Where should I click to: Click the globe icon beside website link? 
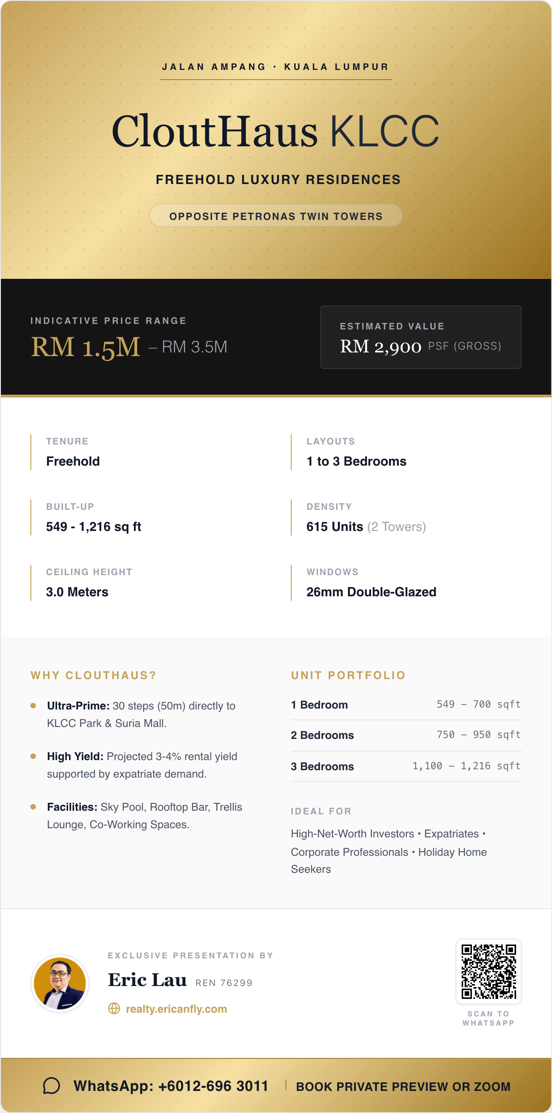coord(114,1009)
